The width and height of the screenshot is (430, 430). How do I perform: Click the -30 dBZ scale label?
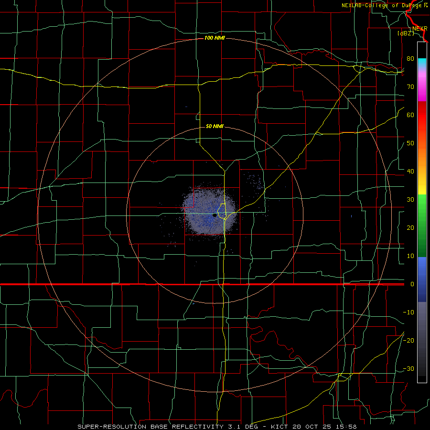[408, 368]
